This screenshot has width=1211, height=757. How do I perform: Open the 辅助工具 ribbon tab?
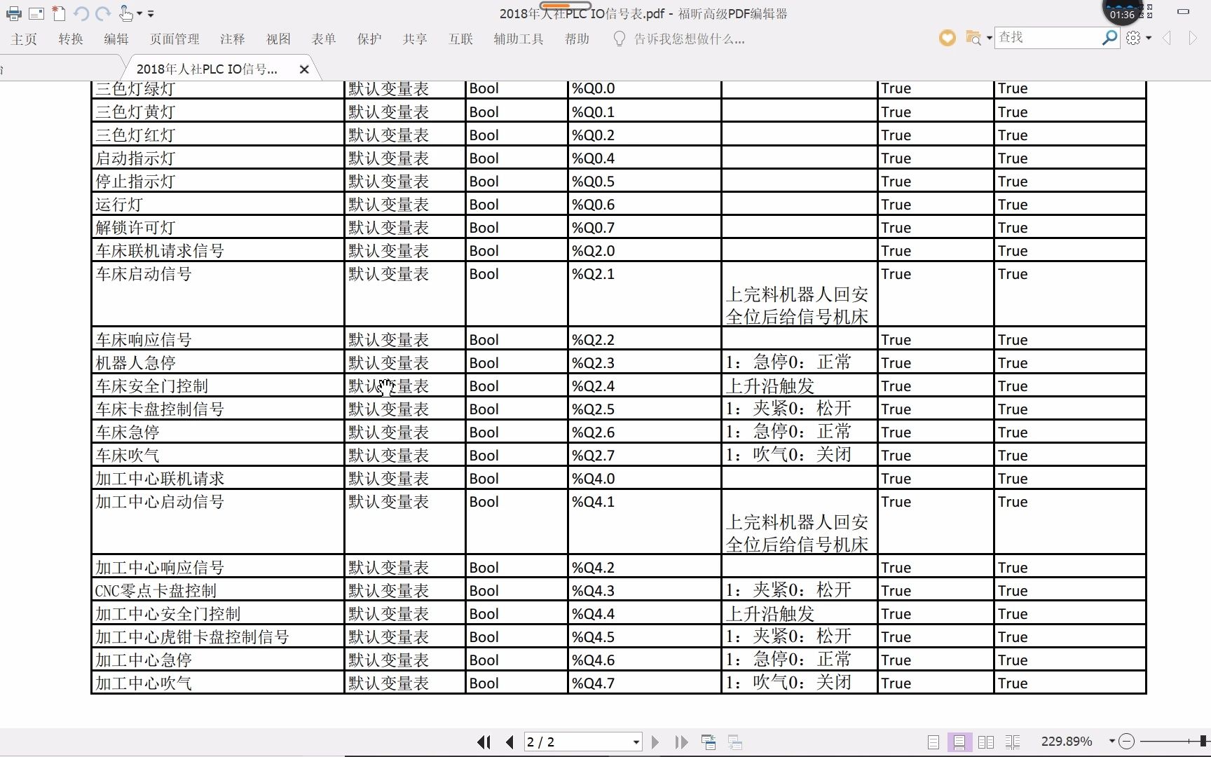tap(519, 39)
